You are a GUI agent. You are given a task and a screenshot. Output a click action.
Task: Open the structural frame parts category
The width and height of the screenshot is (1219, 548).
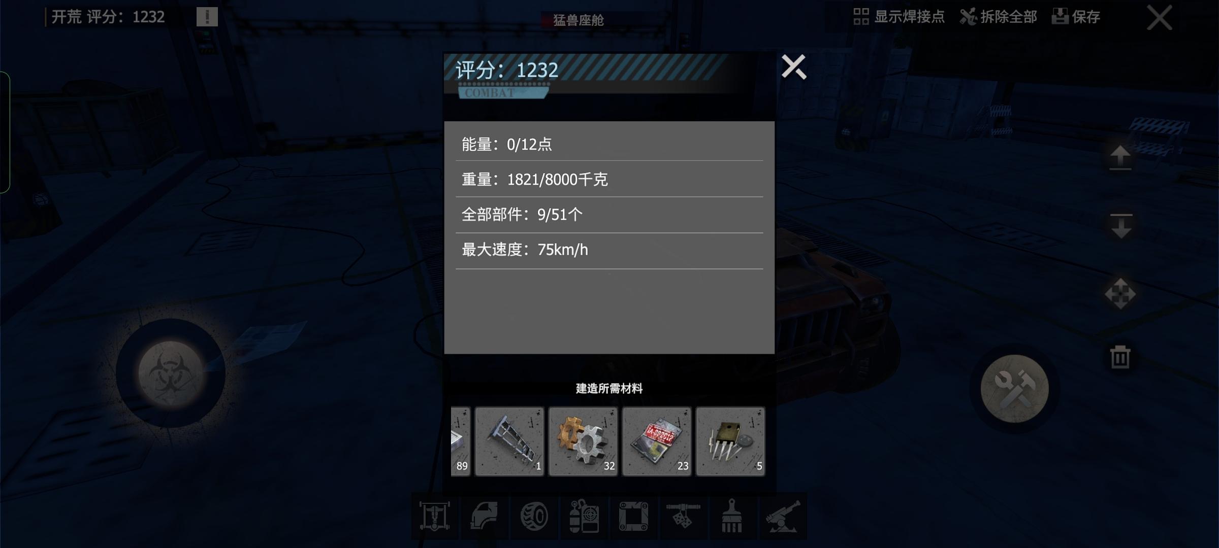point(633,517)
